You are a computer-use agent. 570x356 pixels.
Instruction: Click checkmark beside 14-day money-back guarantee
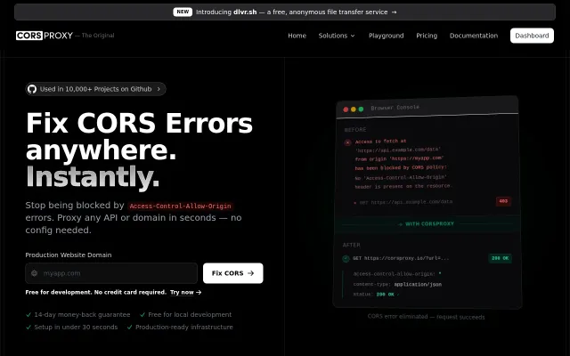point(28,314)
